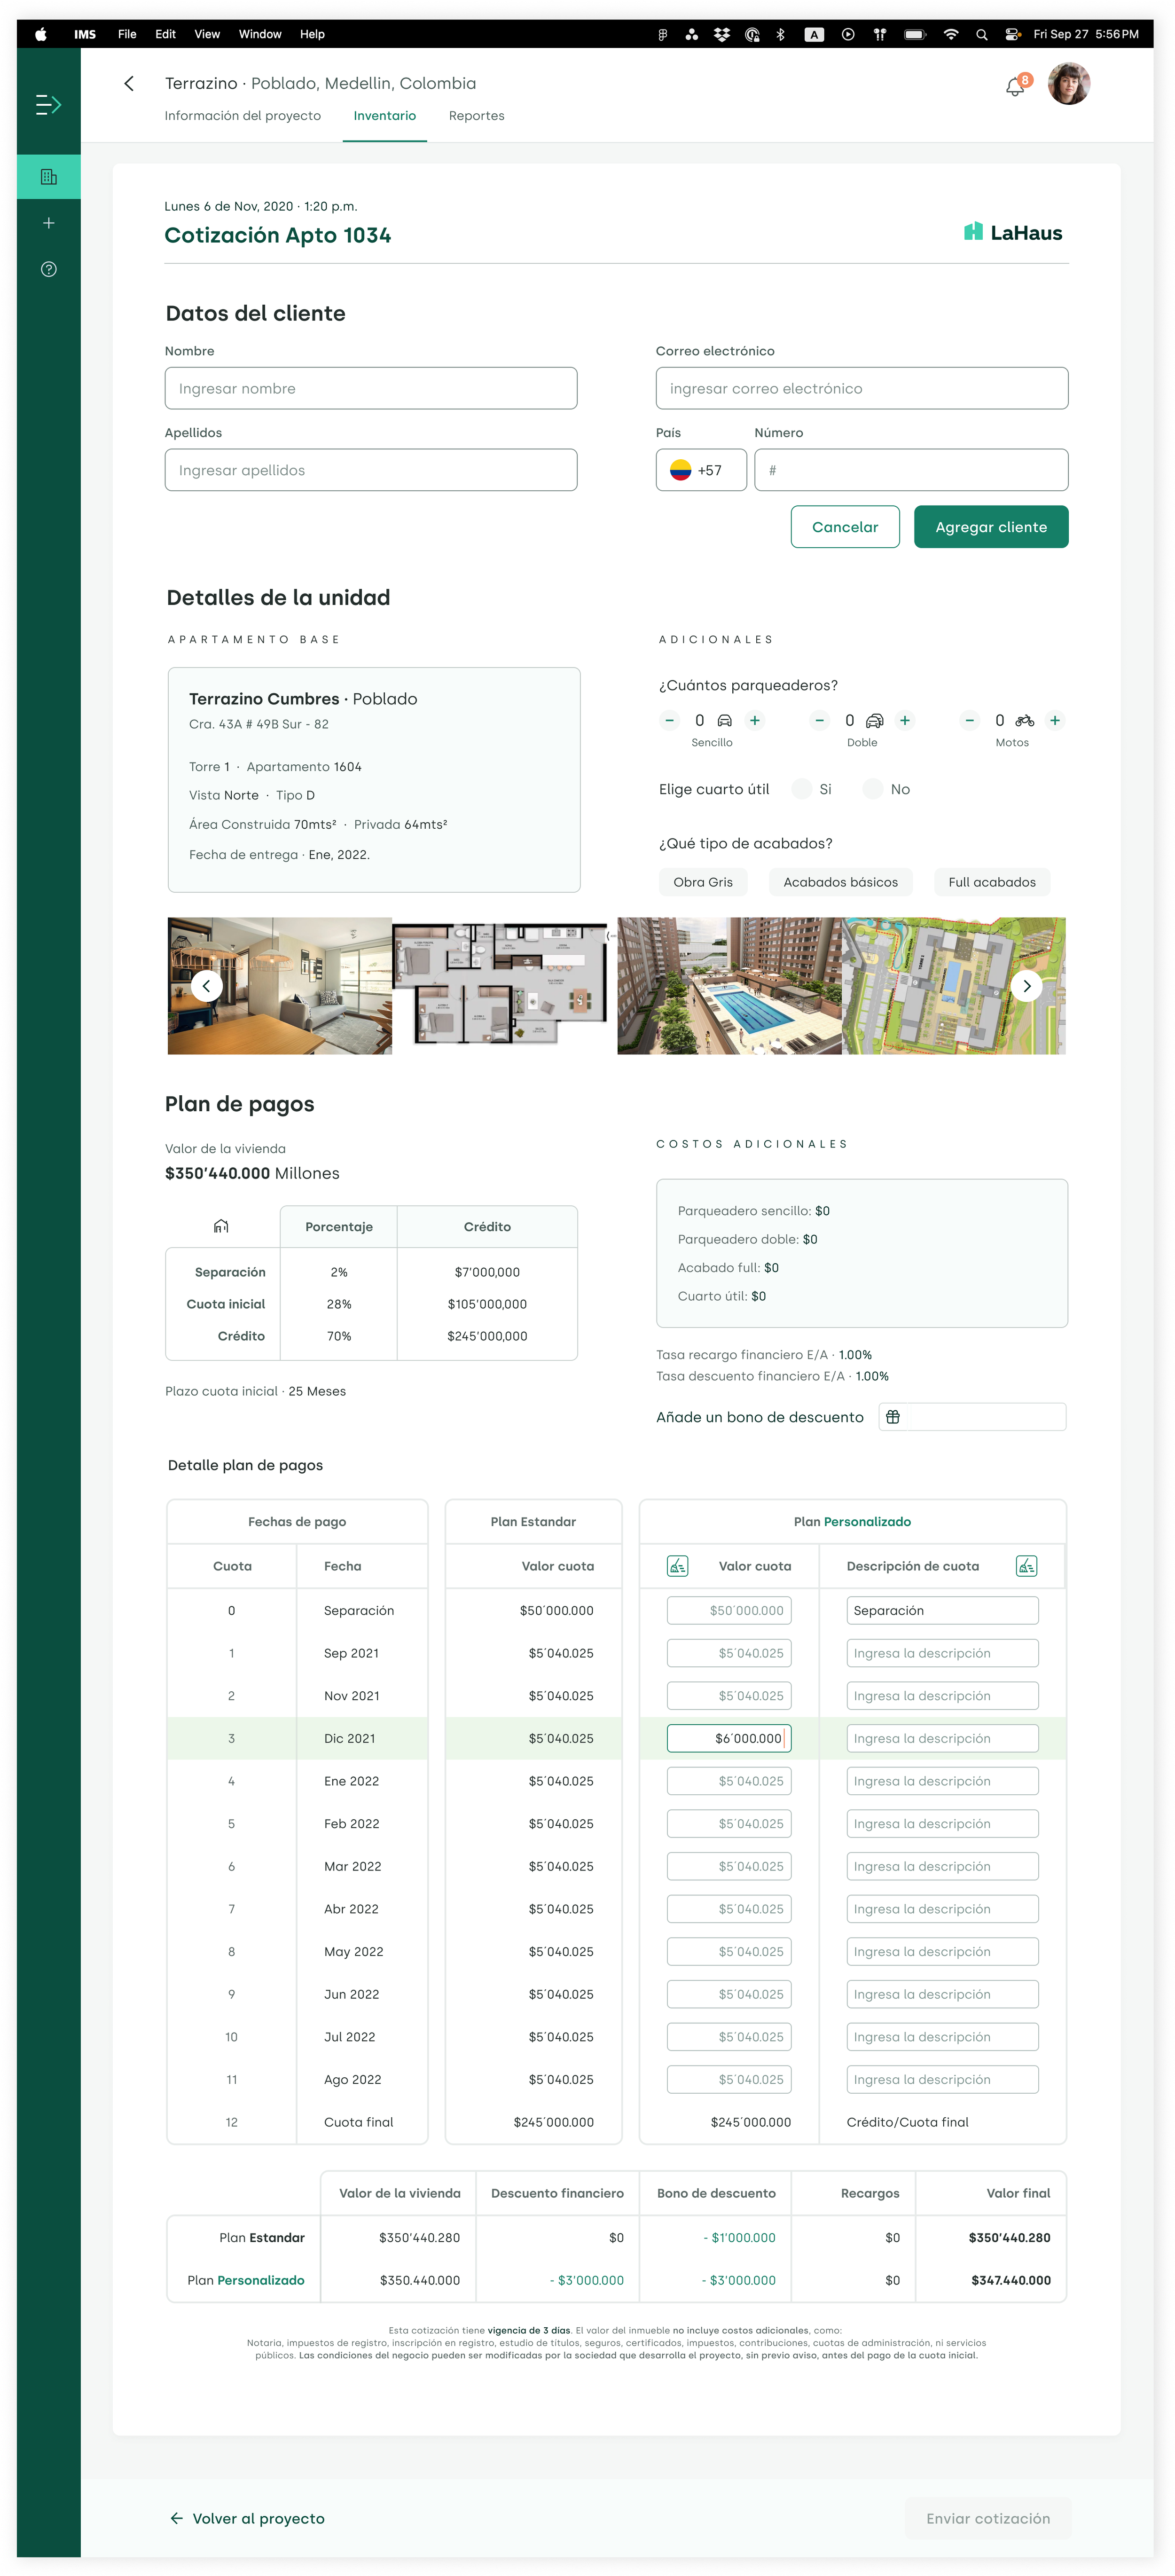This screenshot has height=2576, width=1175.
Task: Switch to Reportes tab
Action: click(x=476, y=116)
